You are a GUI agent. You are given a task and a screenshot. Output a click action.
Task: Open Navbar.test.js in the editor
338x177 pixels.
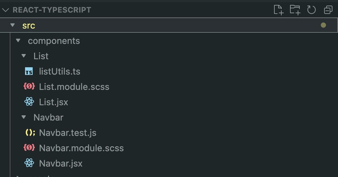[68, 133]
